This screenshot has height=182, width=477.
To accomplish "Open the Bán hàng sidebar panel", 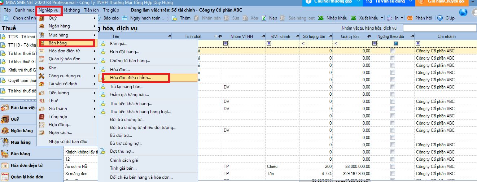I will pos(31,154).
